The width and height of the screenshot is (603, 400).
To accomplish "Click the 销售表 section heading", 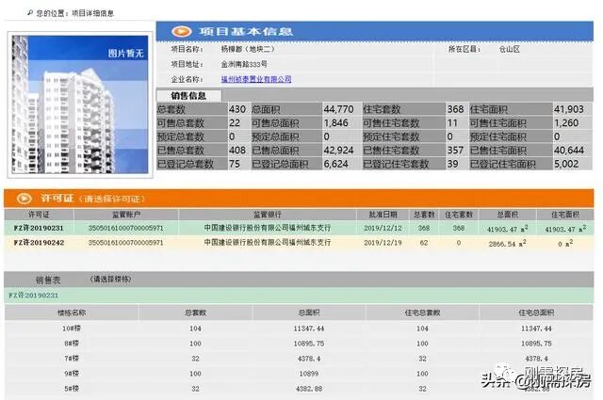I will (48, 280).
